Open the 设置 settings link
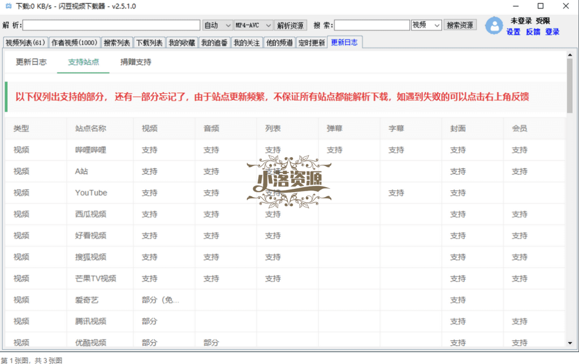Viewport: 579px width, 364px height. click(513, 32)
